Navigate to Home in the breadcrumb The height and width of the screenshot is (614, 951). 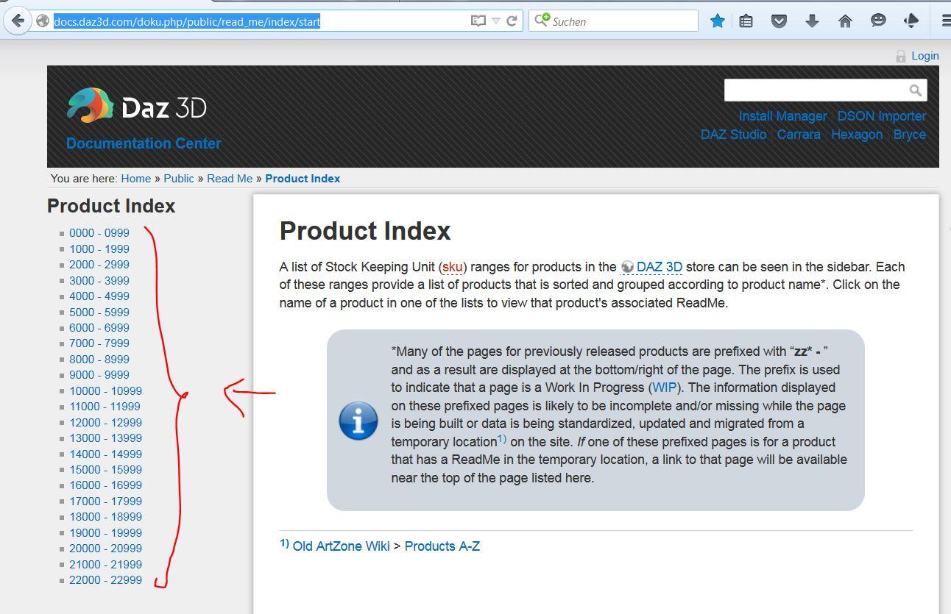tap(136, 179)
